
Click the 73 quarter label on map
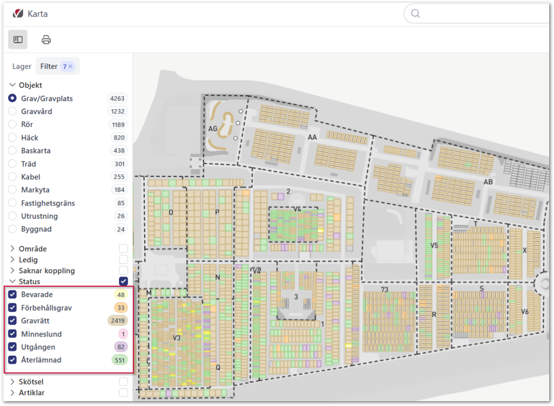(385, 289)
